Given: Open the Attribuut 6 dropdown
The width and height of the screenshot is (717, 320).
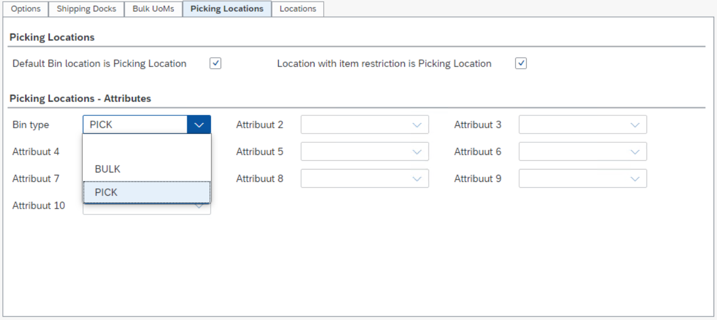Looking at the screenshot, I should [x=582, y=152].
